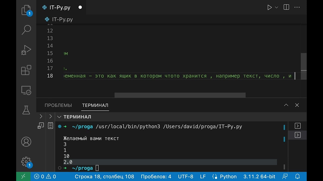The image size is (323, 181).
Task: Split the editor to the right
Action: [x=286, y=7]
